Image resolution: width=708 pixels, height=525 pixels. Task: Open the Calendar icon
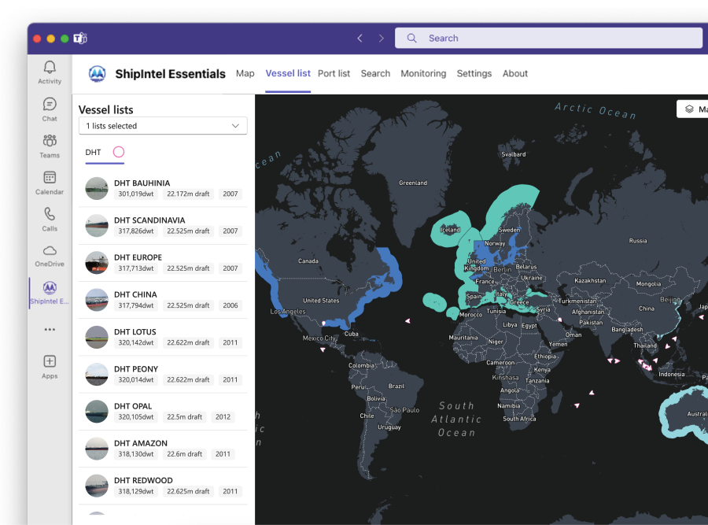(x=50, y=179)
